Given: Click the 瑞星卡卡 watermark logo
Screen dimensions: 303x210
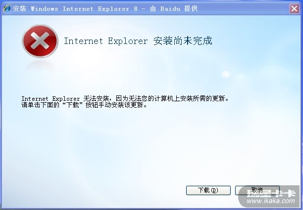Looking at the screenshot, I should [271, 193].
